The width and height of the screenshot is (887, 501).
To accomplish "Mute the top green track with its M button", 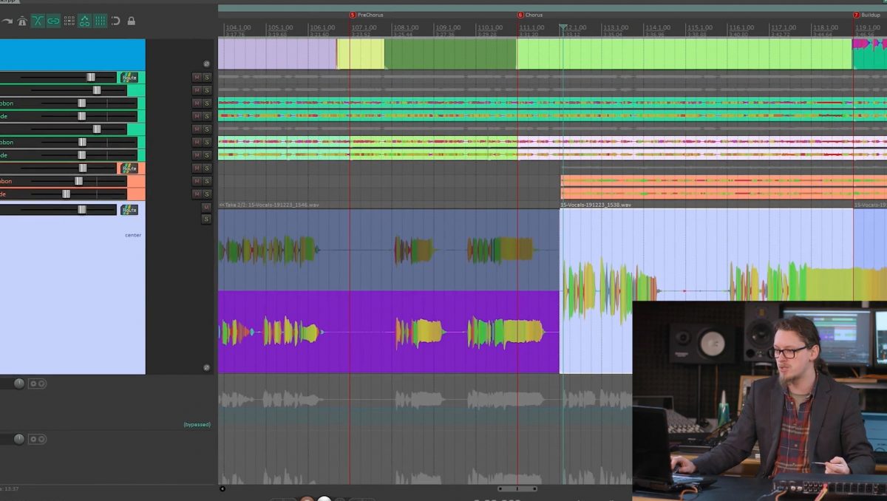I will click(196, 77).
